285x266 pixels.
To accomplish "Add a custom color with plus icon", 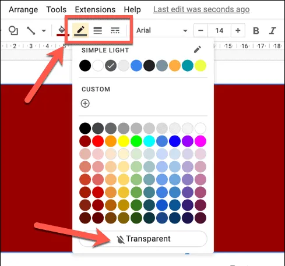I will 85,103.
